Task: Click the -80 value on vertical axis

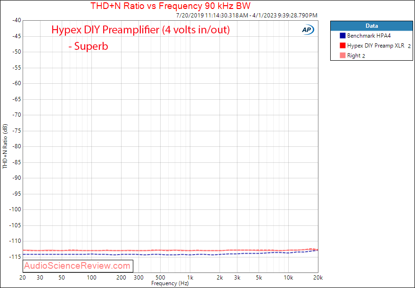Action: coord(16,146)
